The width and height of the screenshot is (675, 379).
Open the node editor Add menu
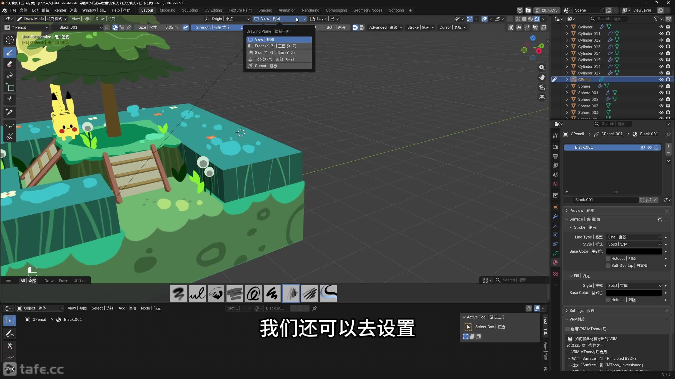(x=127, y=308)
